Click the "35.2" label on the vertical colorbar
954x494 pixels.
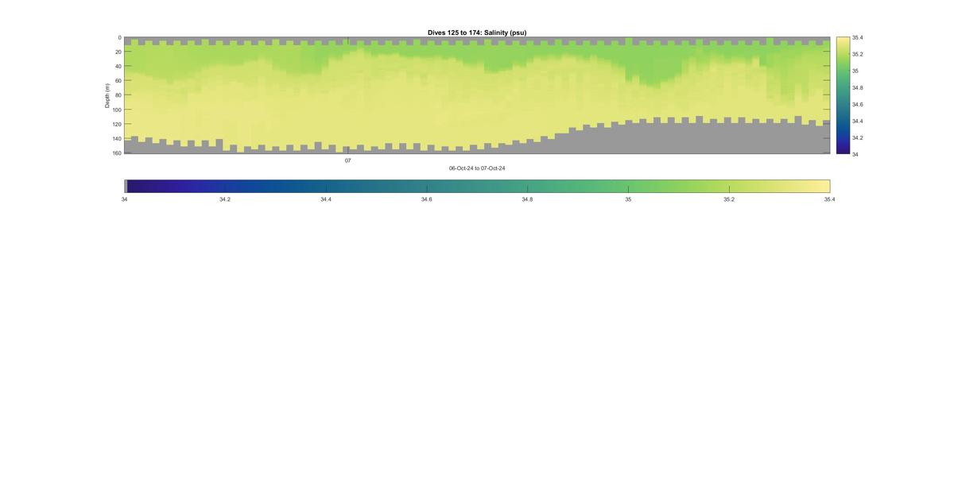(x=857, y=54)
